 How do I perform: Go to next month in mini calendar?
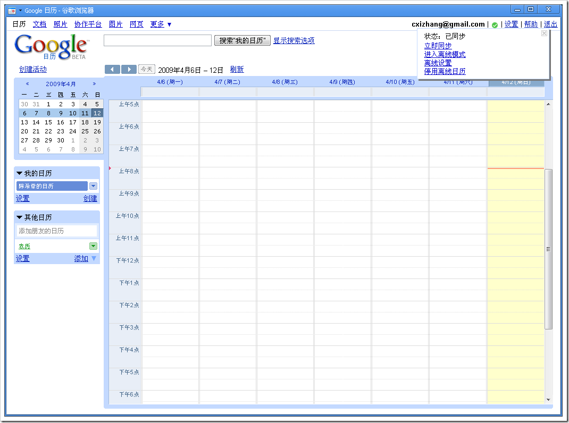pos(94,84)
